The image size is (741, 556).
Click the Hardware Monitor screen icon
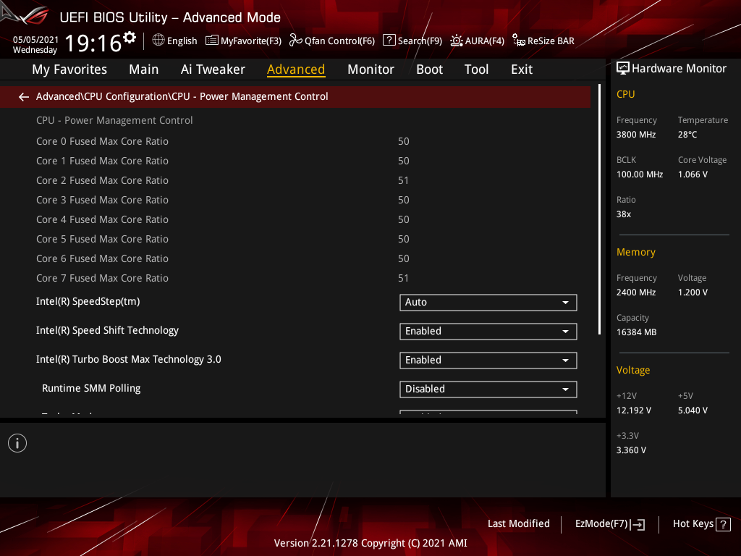click(x=623, y=69)
